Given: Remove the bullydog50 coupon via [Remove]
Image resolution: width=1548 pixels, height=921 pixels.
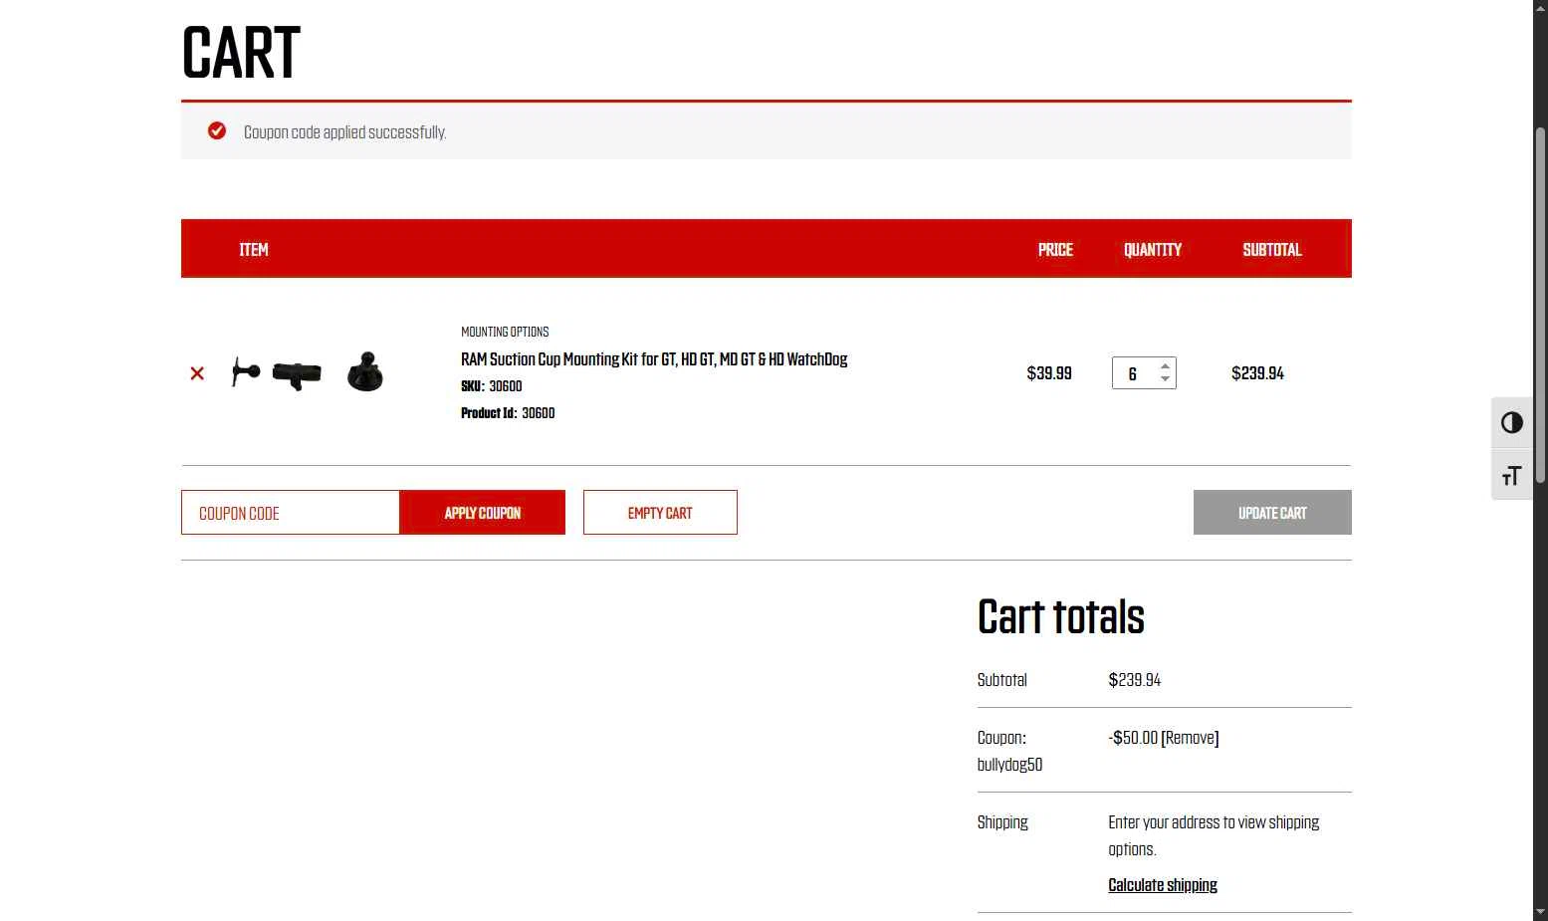Looking at the screenshot, I should coord(1190,738).
